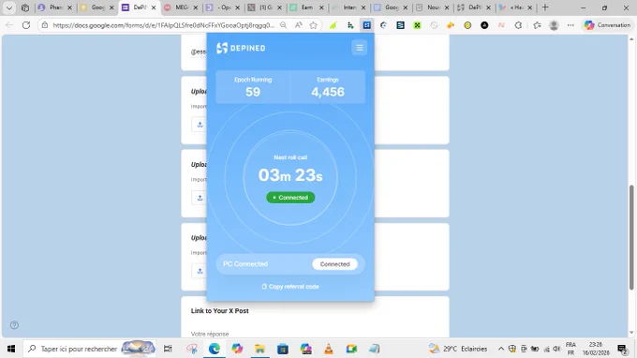Open the browser profile avatar
This screenshot has width=637, height=358.
tap(554, 25)
